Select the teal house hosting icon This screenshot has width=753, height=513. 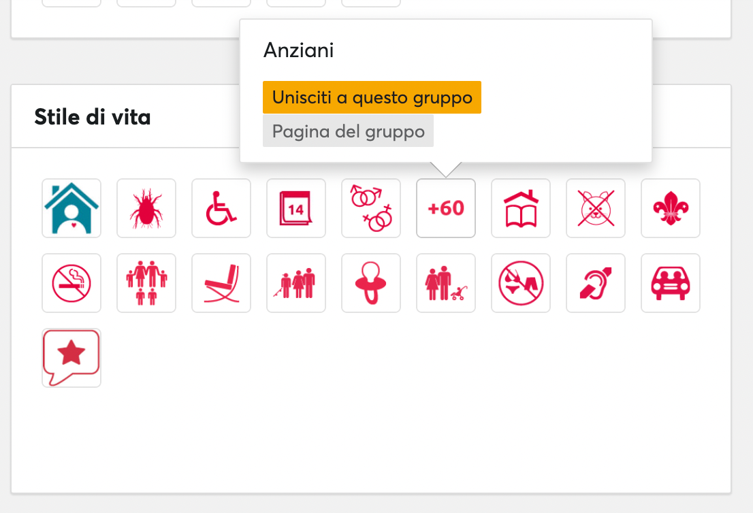pyautogui.click(x=71, y=208)
